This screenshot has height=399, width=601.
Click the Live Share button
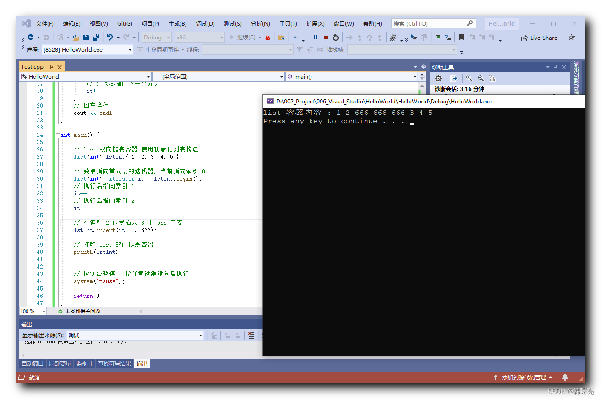coord(539,38)
